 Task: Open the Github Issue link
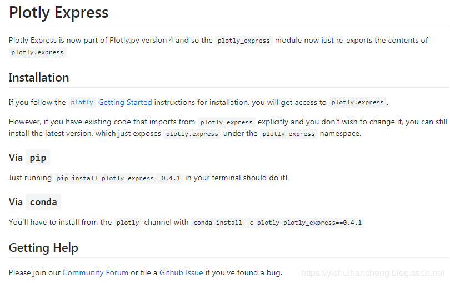[181, 272]
